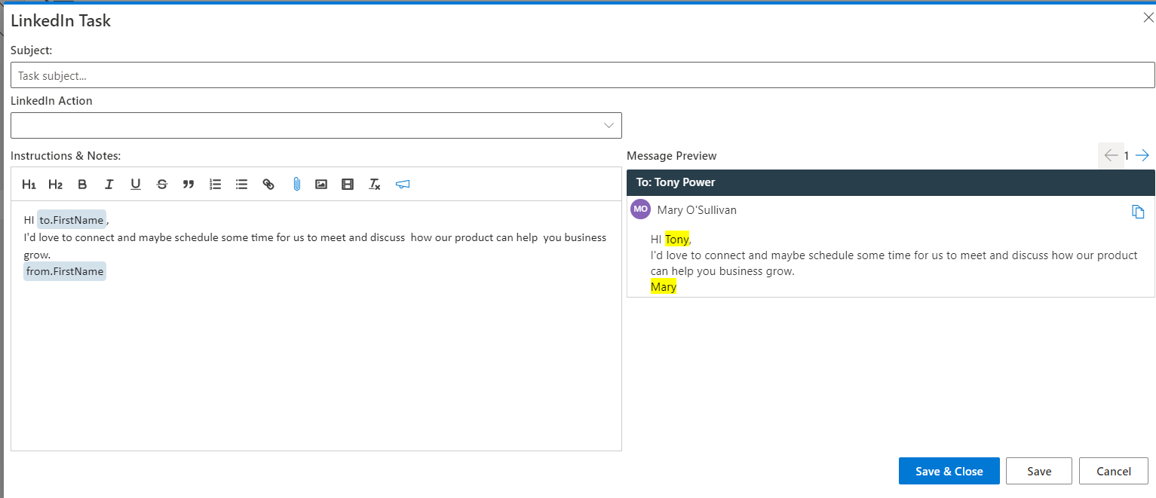1156x498 pixels.
Task: Start a numbered list
Action: tap(216, 185)
